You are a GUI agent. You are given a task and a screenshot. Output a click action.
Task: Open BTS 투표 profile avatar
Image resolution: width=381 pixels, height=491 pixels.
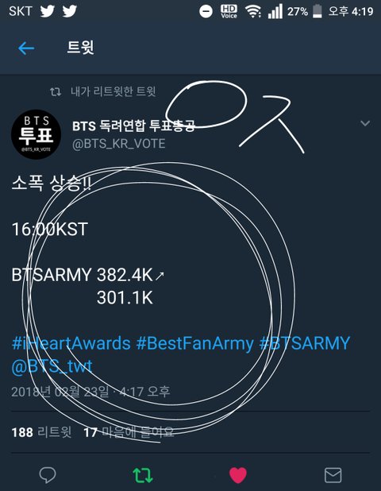click(36, 134)
